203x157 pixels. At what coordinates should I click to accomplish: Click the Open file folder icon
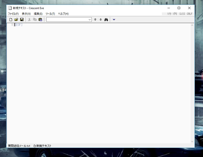(16, 19)
